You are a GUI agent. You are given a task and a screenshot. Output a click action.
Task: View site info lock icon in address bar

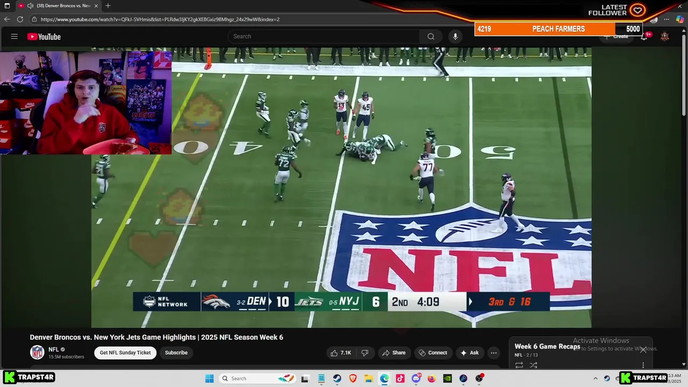[34, 19]
